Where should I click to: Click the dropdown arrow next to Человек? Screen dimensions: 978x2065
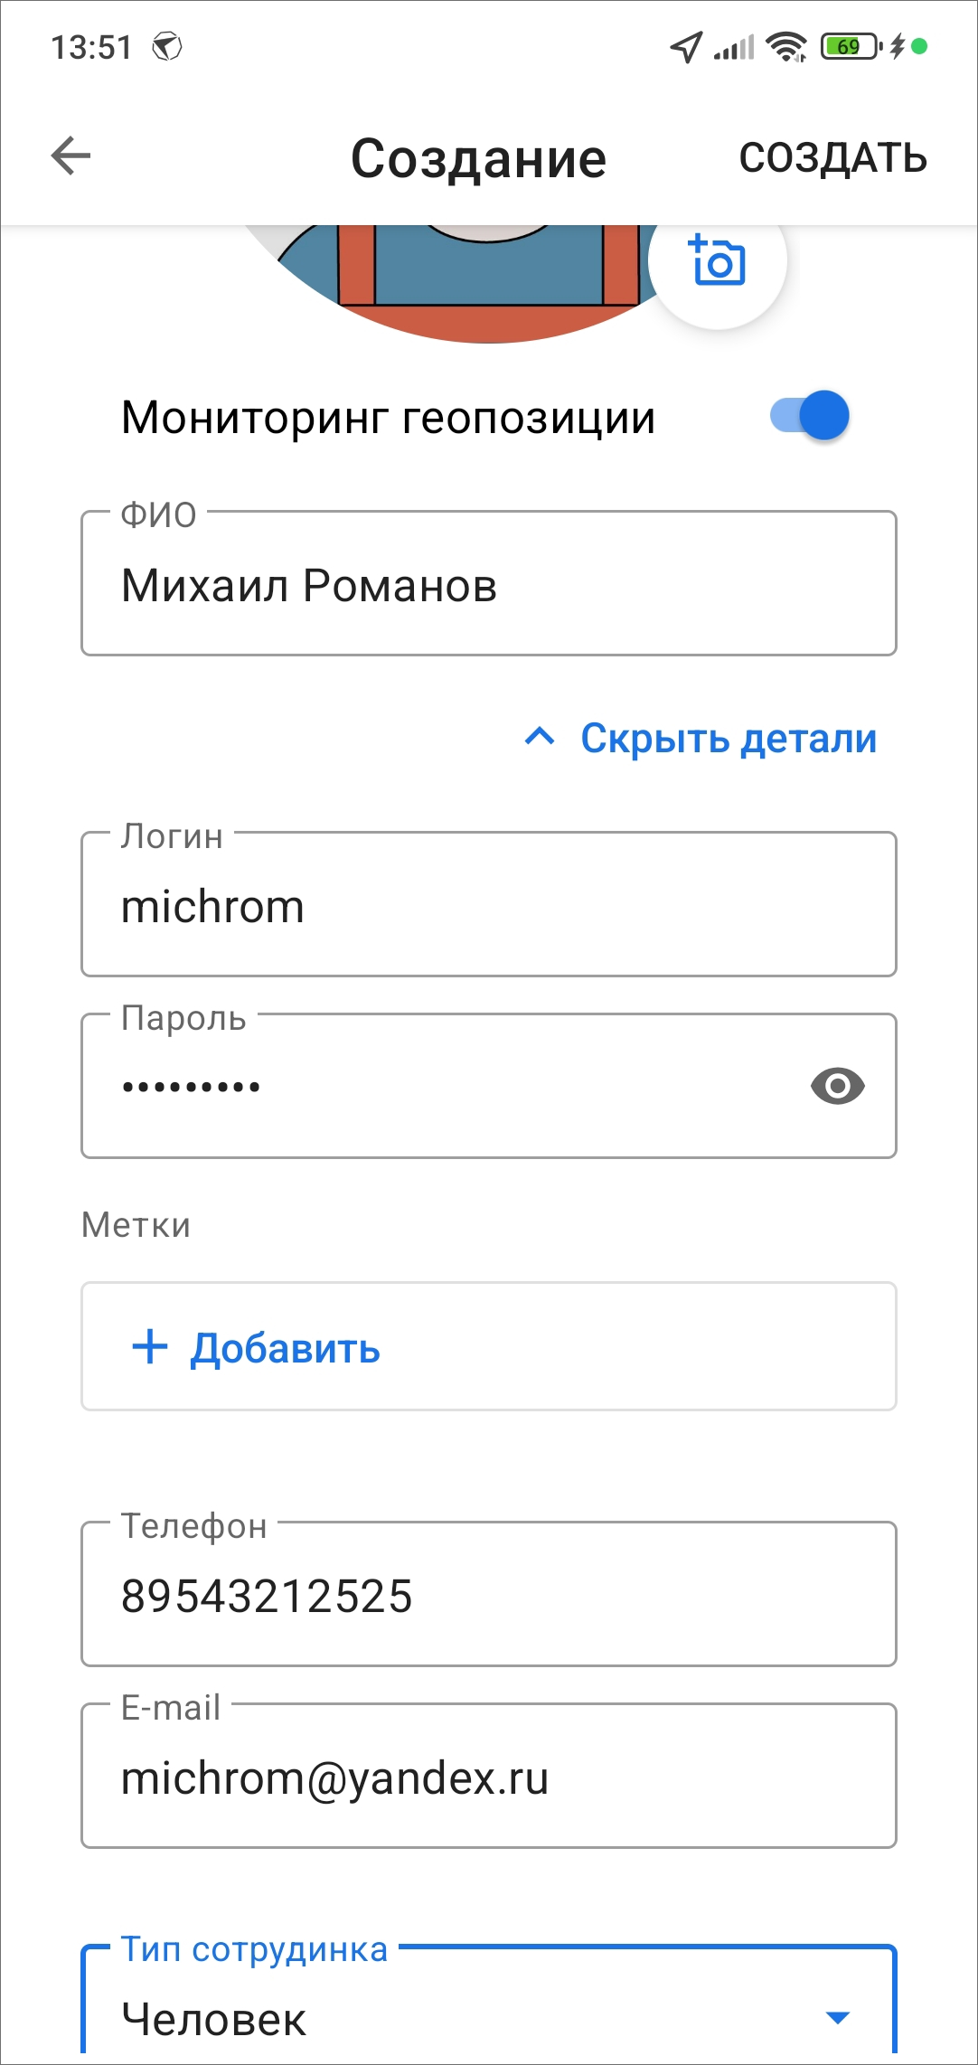point(838,2018)
